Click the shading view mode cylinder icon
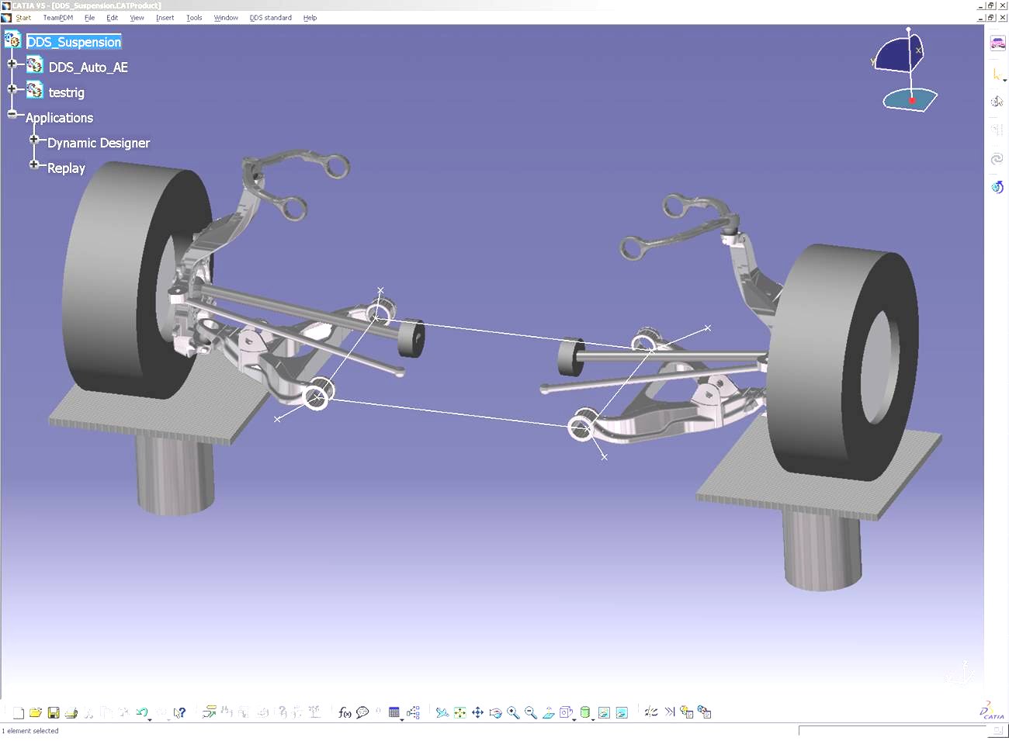The width and height of the screenshot is (1009, 741). (x=585, y=712)
